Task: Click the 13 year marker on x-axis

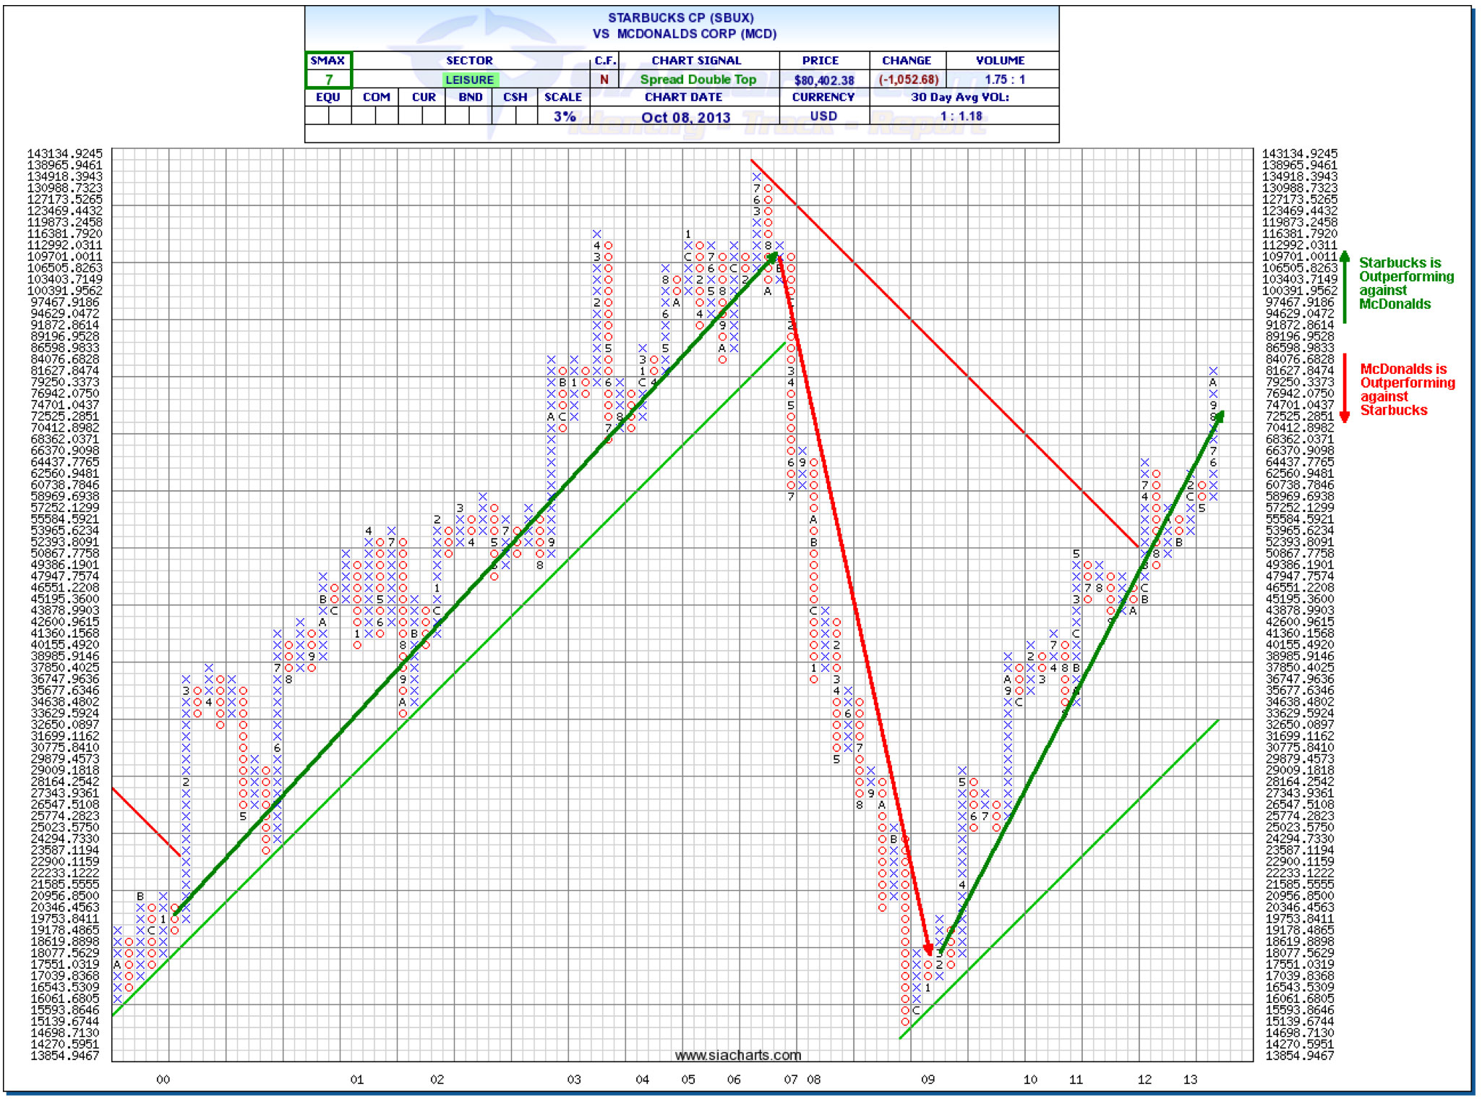Action: [x=1190, y=1080]
